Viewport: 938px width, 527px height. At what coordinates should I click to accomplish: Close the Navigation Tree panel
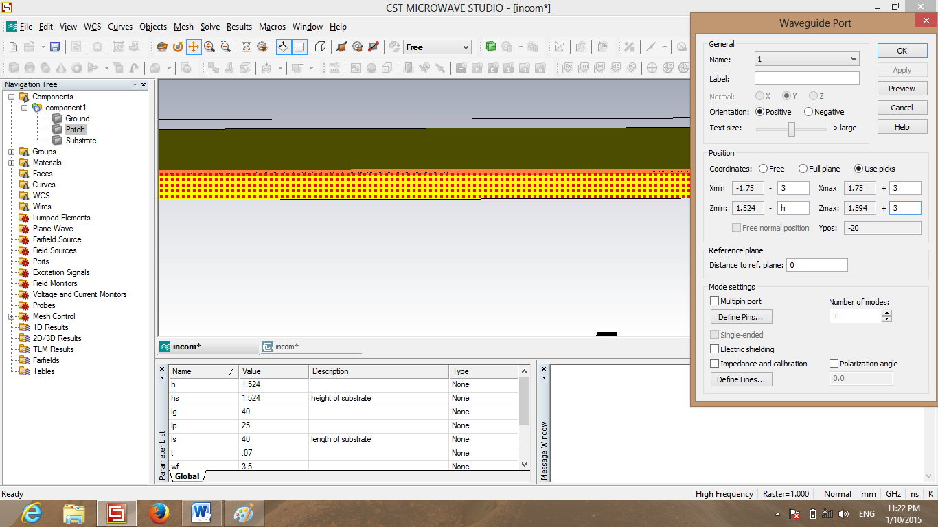[x=144, y=84]
